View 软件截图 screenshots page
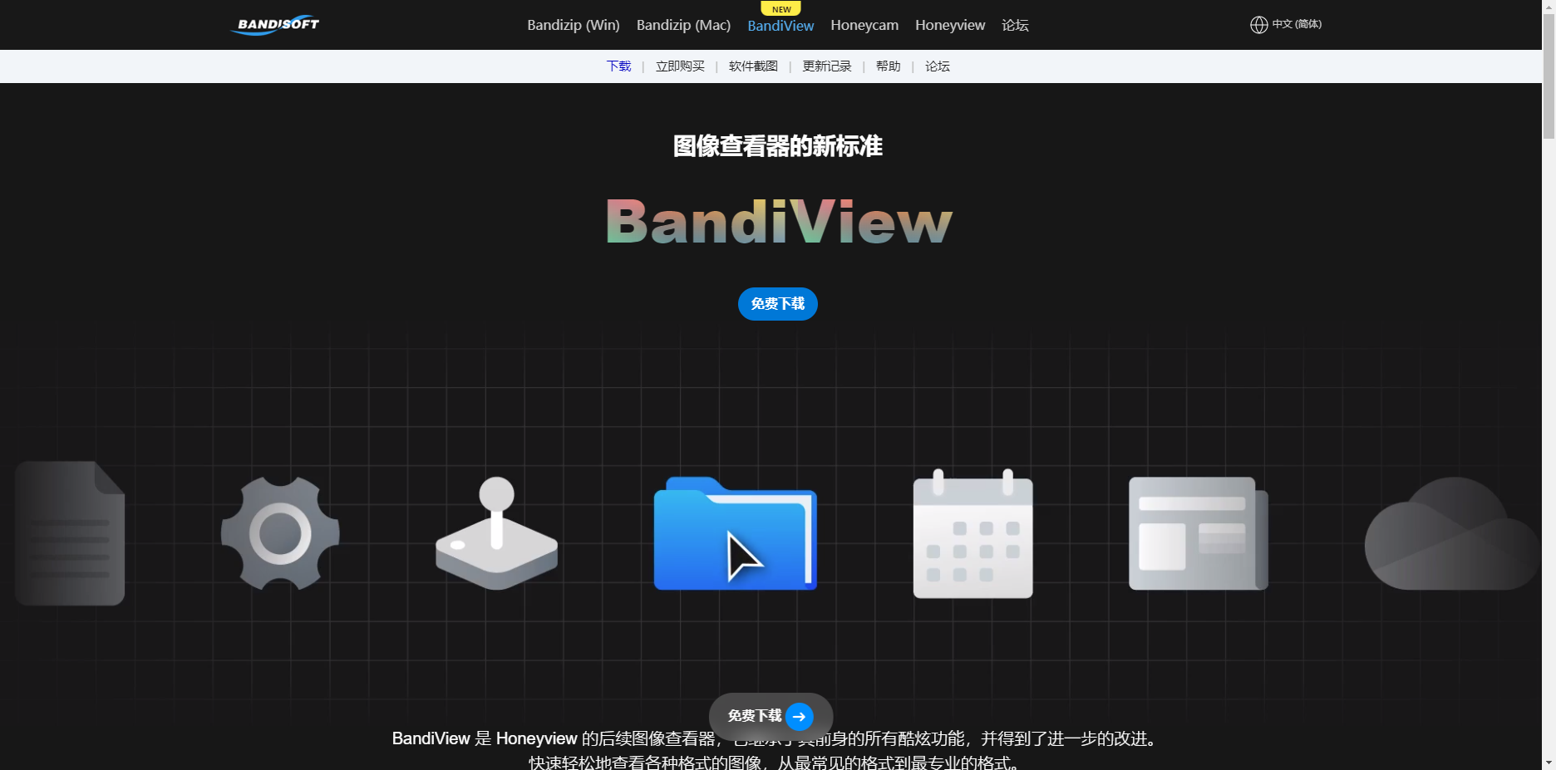 pyautogui.click(x=753, y=66)
